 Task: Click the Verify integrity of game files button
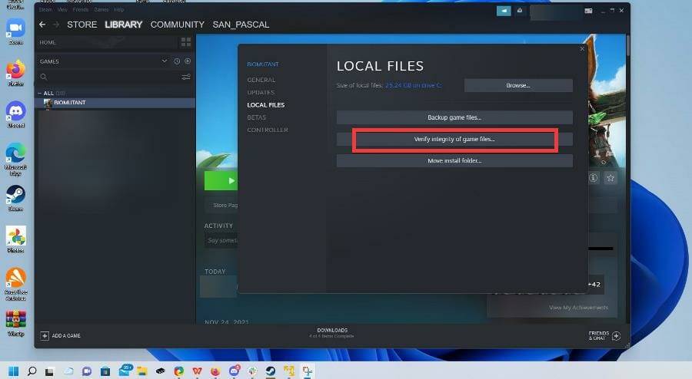click(454, 139)
